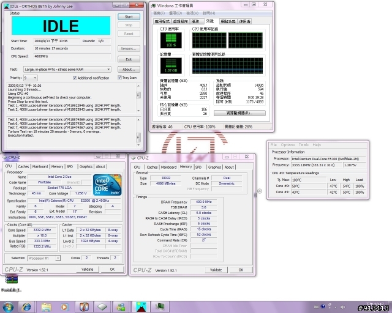Open Graphics tab in CPU-Z processor window
The height and width of the screenshot is (313, 392).
click(86, 166)
